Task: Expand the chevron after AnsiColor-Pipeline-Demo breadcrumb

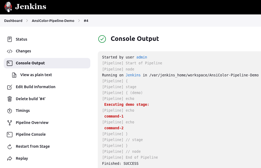Action: coord(79,21)
